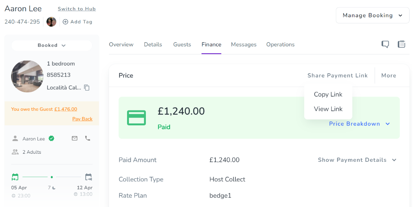
Task: Switch to the Messages tab
Action: [243, 44]
